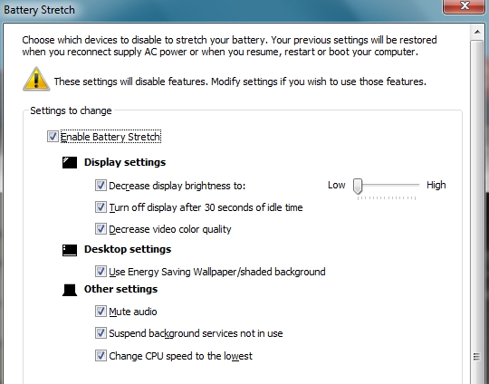
Task: Click the brightness slider track near High
Action: [413, 185]
